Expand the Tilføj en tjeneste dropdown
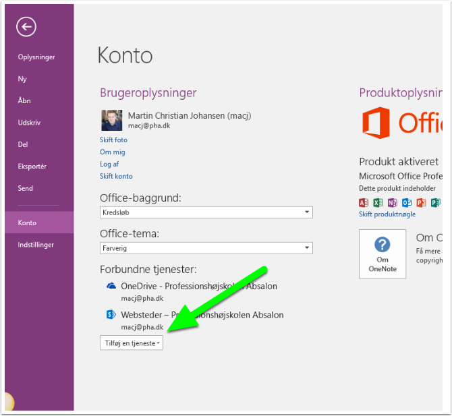Image resolution: width=452 pixels, height=416 pixels. click(132, 343)
